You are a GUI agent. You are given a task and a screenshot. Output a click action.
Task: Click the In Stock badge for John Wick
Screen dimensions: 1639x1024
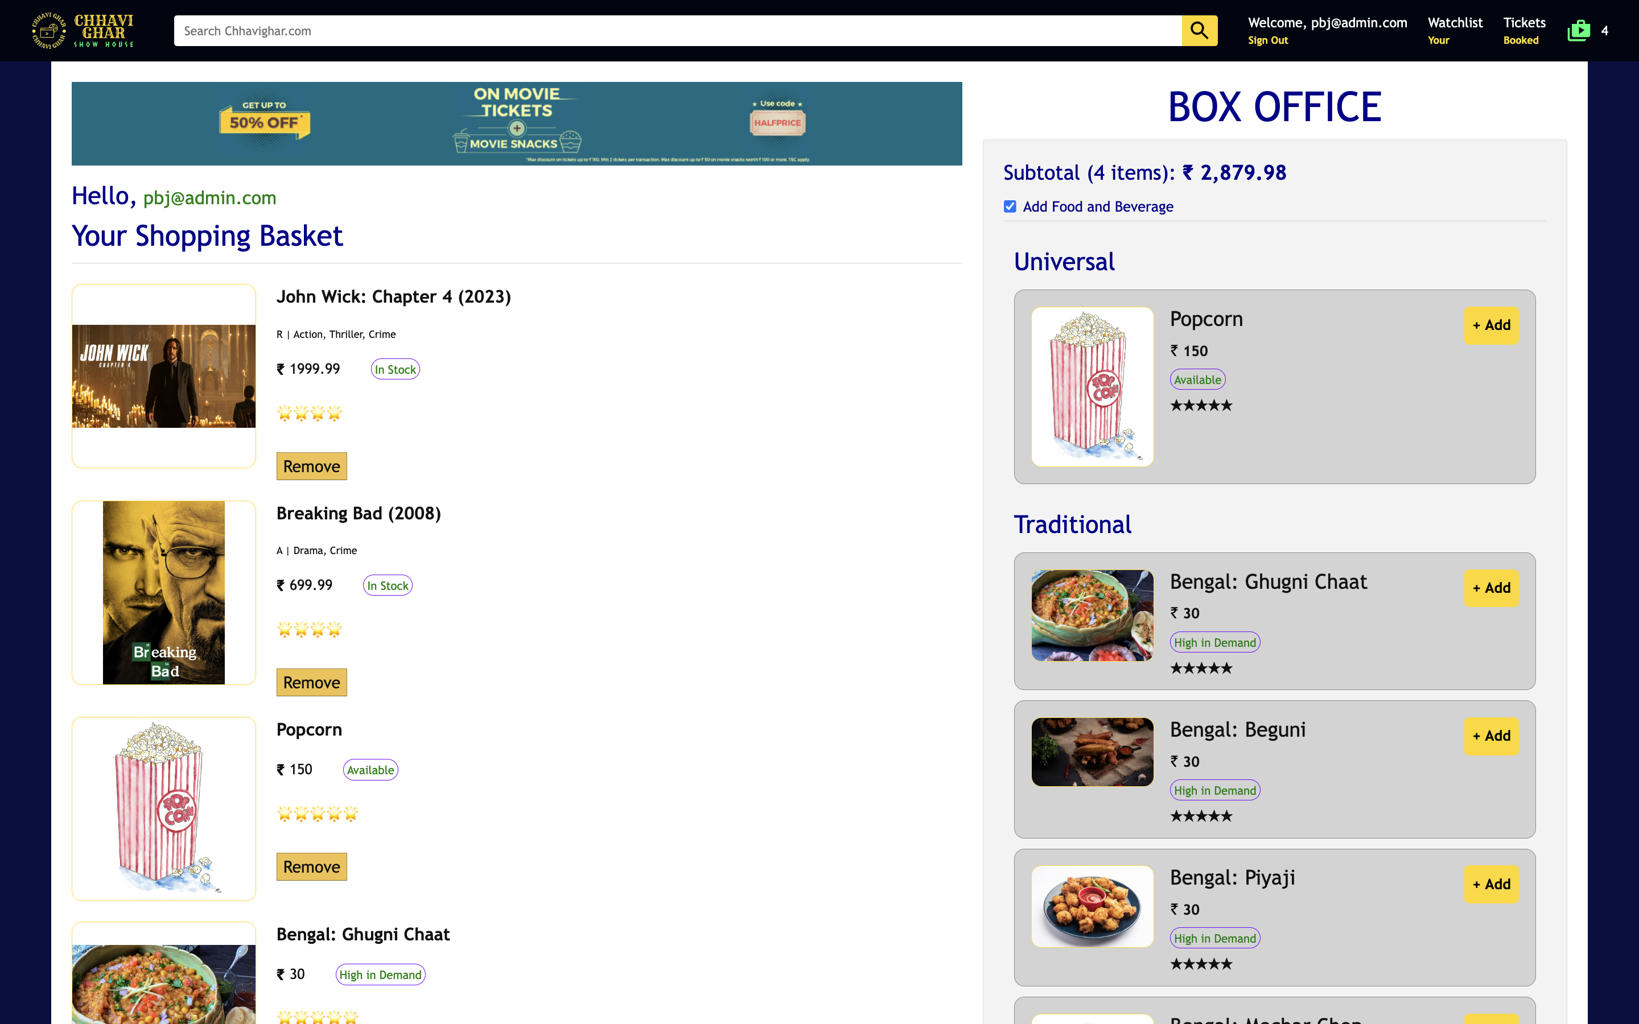pyautogui.click(x=395, y=369)
